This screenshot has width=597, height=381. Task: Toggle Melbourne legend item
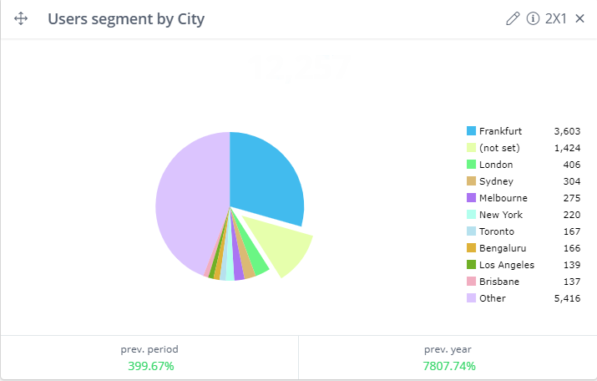(x=502, y=198)
